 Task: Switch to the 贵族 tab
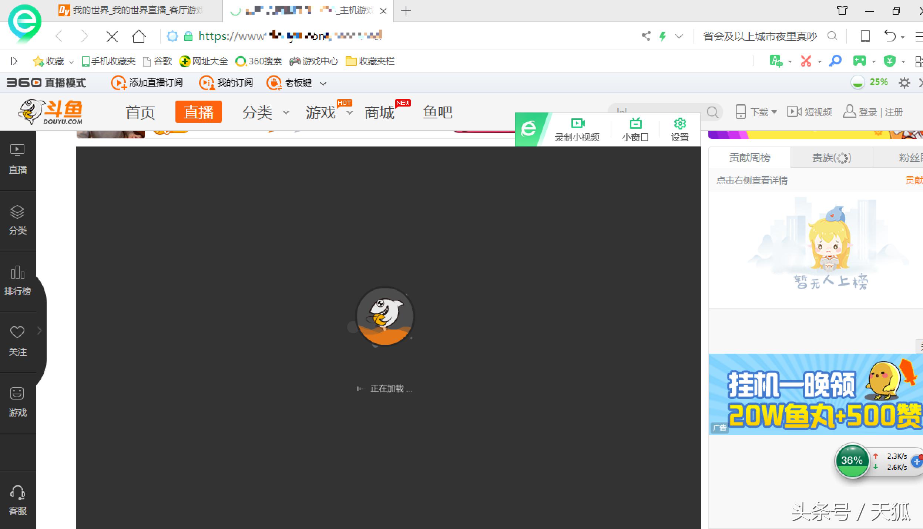click(830, 158)
